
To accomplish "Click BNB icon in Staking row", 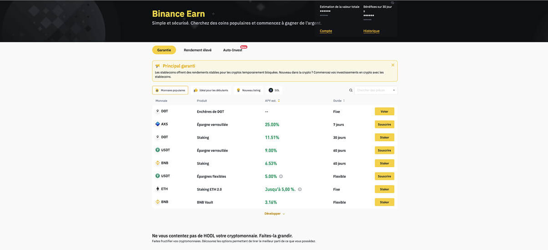I will click(158, 163).
